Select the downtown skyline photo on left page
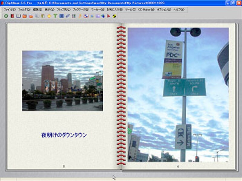This screenshot has width=242, height=181. [x=63, y=80]
